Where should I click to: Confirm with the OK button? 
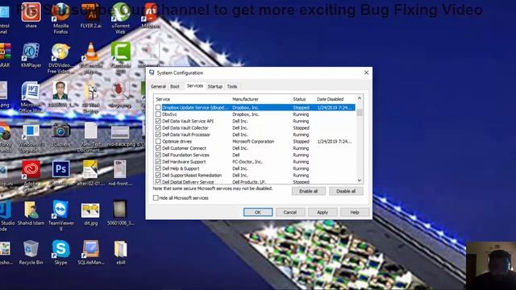[258, 213]
